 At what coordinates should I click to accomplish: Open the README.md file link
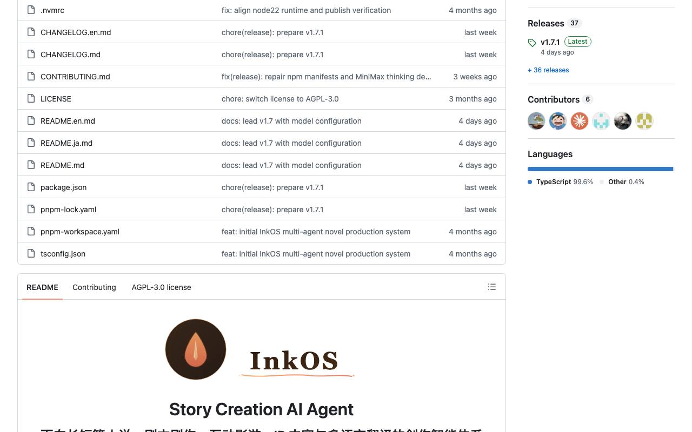click(62, 165)
